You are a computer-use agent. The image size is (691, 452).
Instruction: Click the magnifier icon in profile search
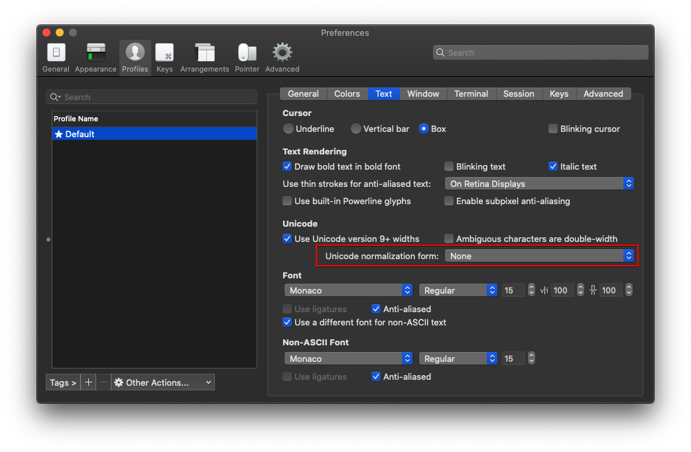click(x=55, y=97)
